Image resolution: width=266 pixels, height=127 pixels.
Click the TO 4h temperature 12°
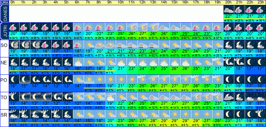57,103
